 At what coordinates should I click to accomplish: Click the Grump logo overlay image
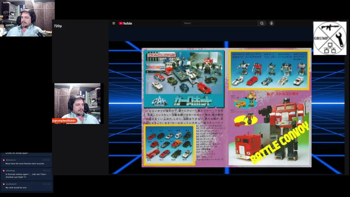pos(330,38)
